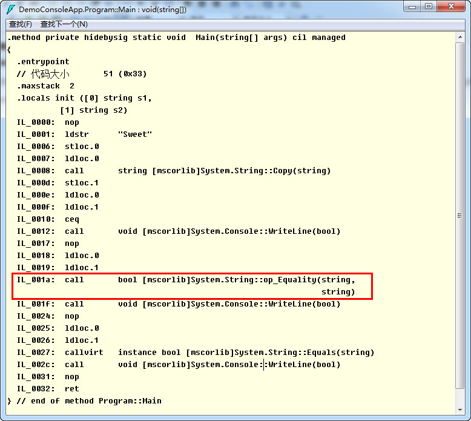Viewport: 471px width, 421px height.
Task: Click the 查找下一个(N) menu item
Action: [x=64, y=24]
